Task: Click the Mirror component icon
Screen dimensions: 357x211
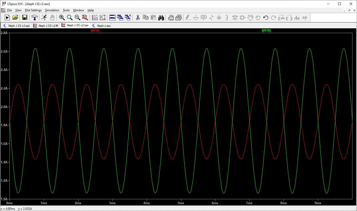Action: pos(289,18)
